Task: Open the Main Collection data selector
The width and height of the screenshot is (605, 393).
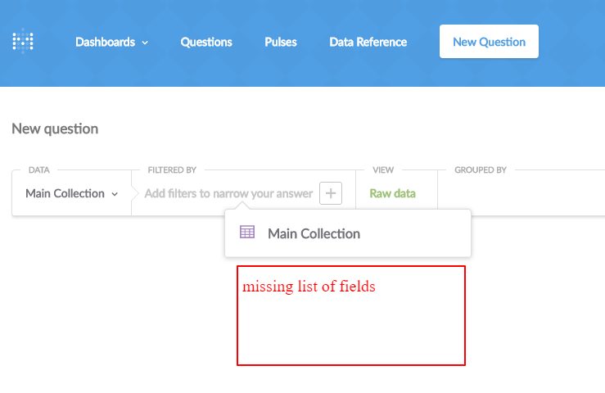Action: click(72, 193)
